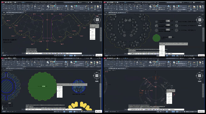The image size is (206, 114).
Task: Add new drawing tab with plus in External Cluster window
Action: click(x=25, y=13)
